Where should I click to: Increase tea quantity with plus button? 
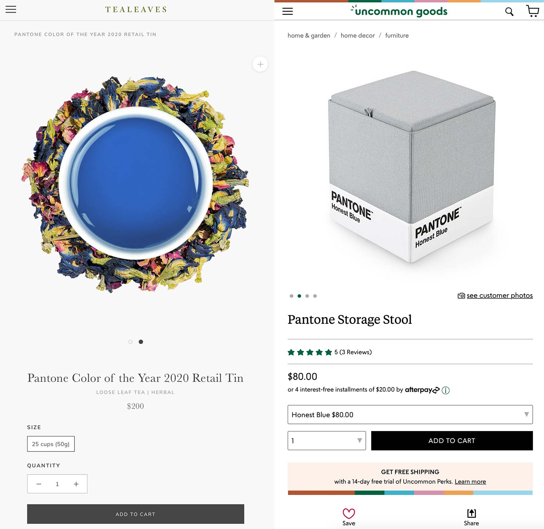point(76,484)
